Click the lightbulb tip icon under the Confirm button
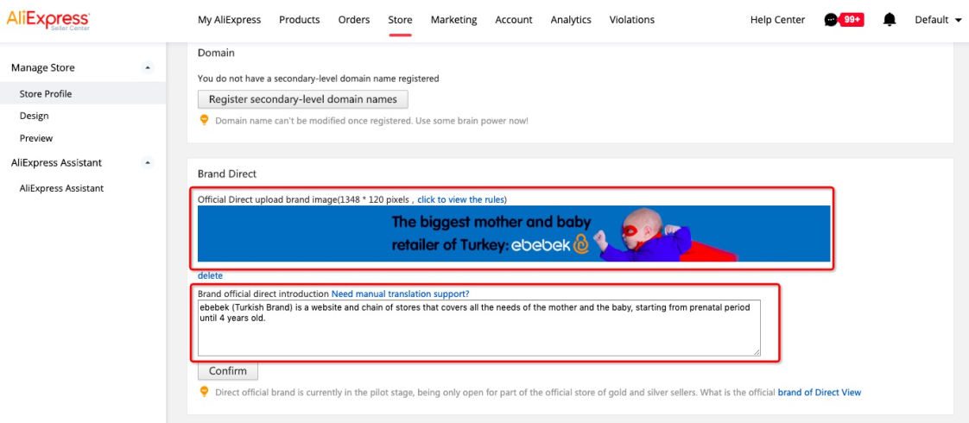 pyautogui.click(x=204, y=392)
